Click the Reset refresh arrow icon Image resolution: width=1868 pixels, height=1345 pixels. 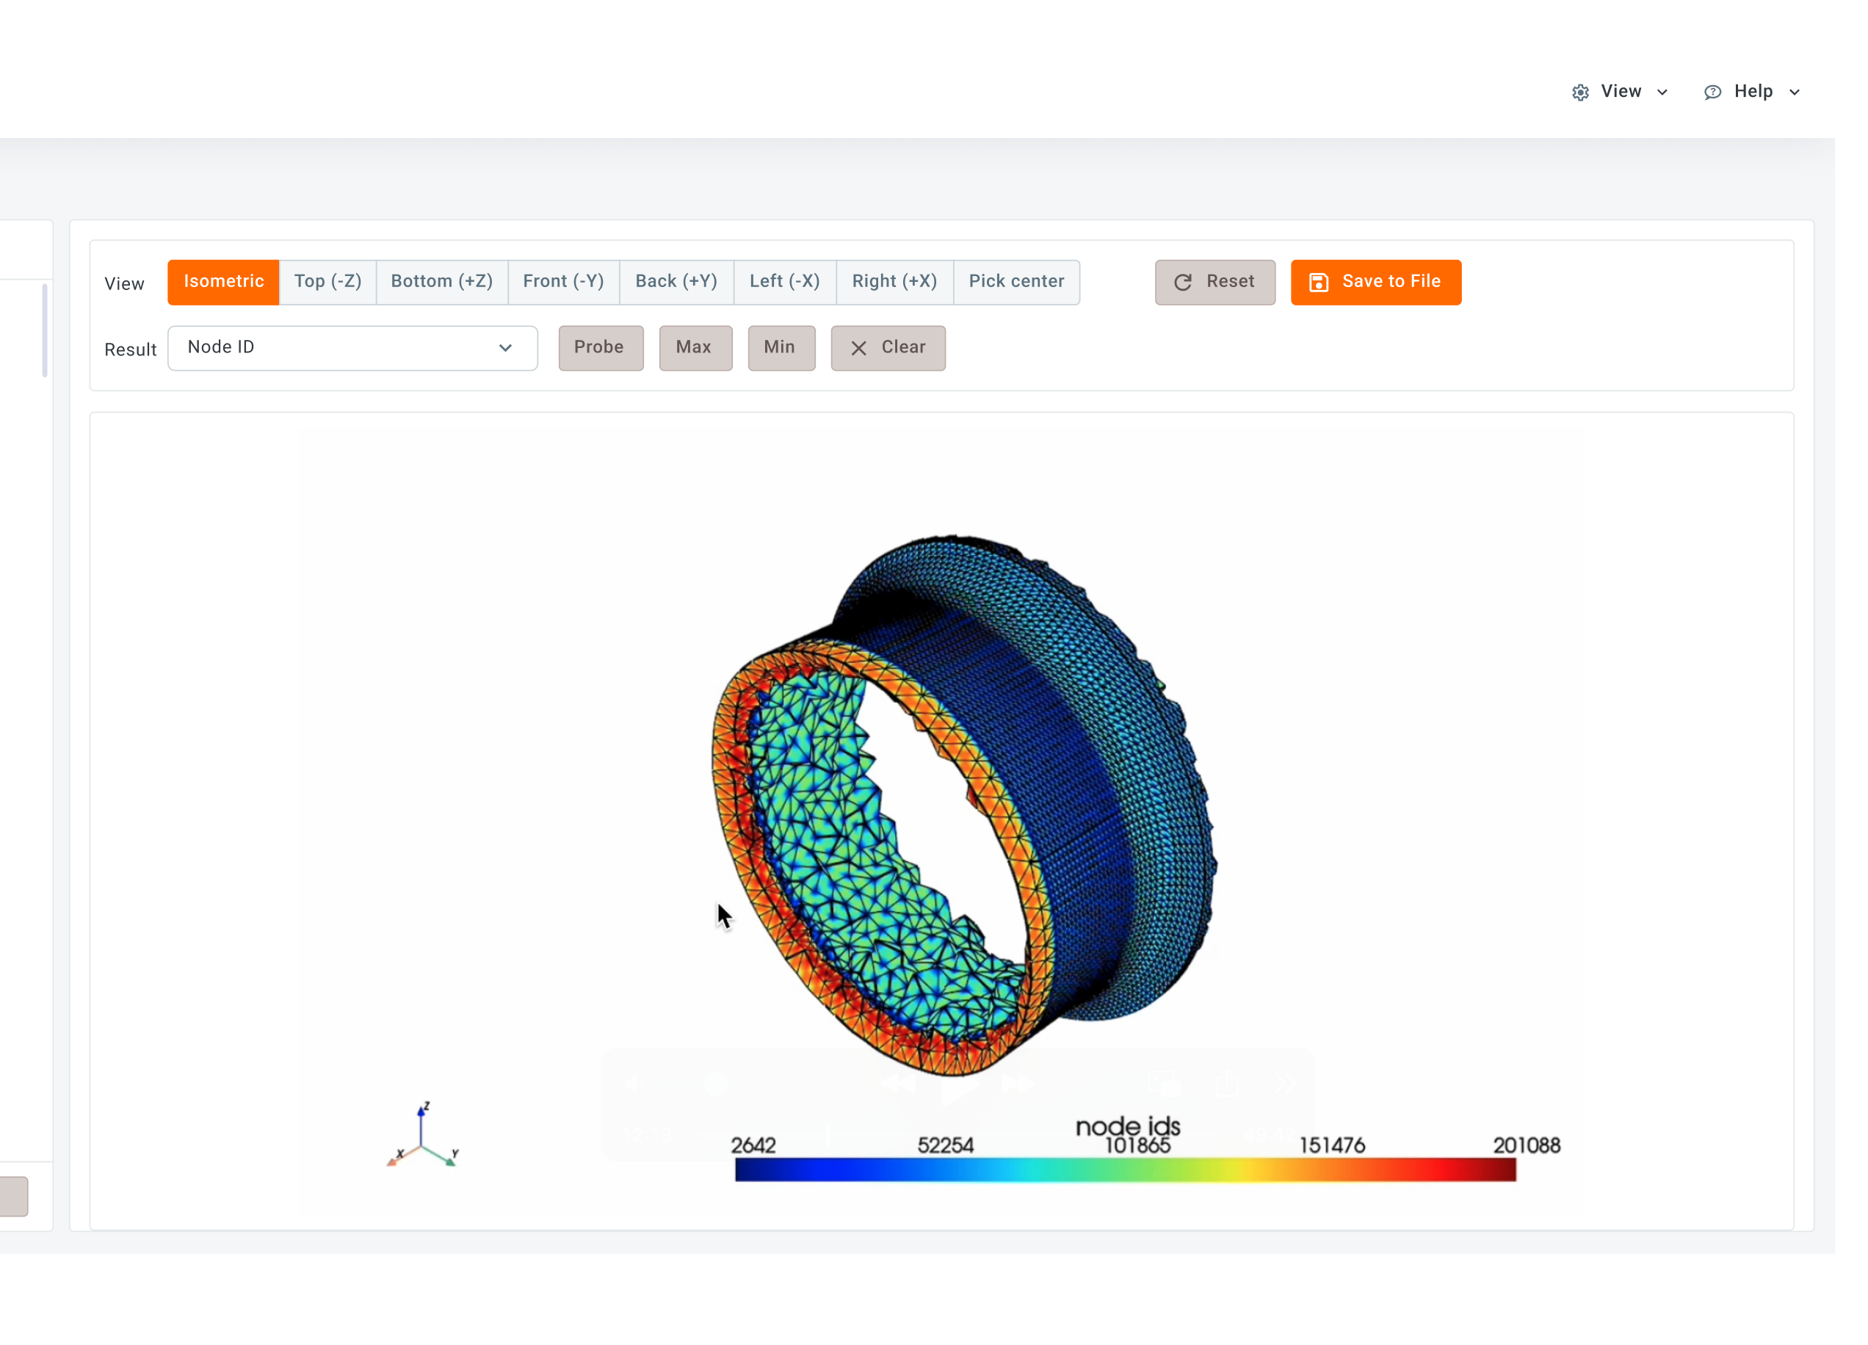pos(1183,283)
